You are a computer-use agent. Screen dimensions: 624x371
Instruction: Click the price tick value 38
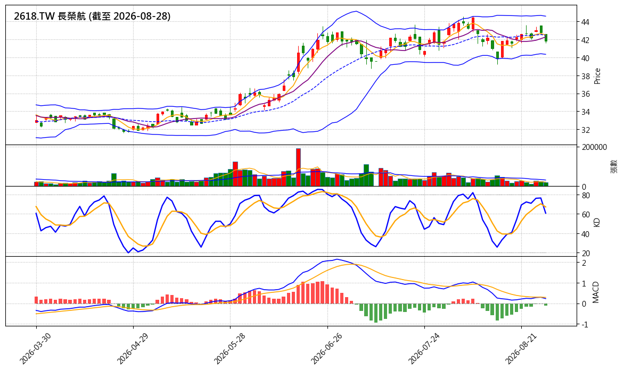(x=585, y=76)
